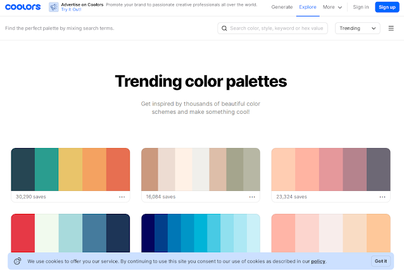Dismiss cookies with Got it button

point(381,261)
